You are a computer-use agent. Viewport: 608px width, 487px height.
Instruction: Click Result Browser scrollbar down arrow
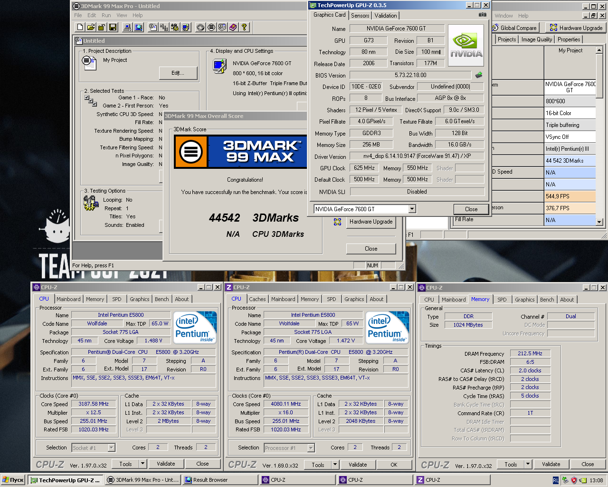click(x=599, y=222)
